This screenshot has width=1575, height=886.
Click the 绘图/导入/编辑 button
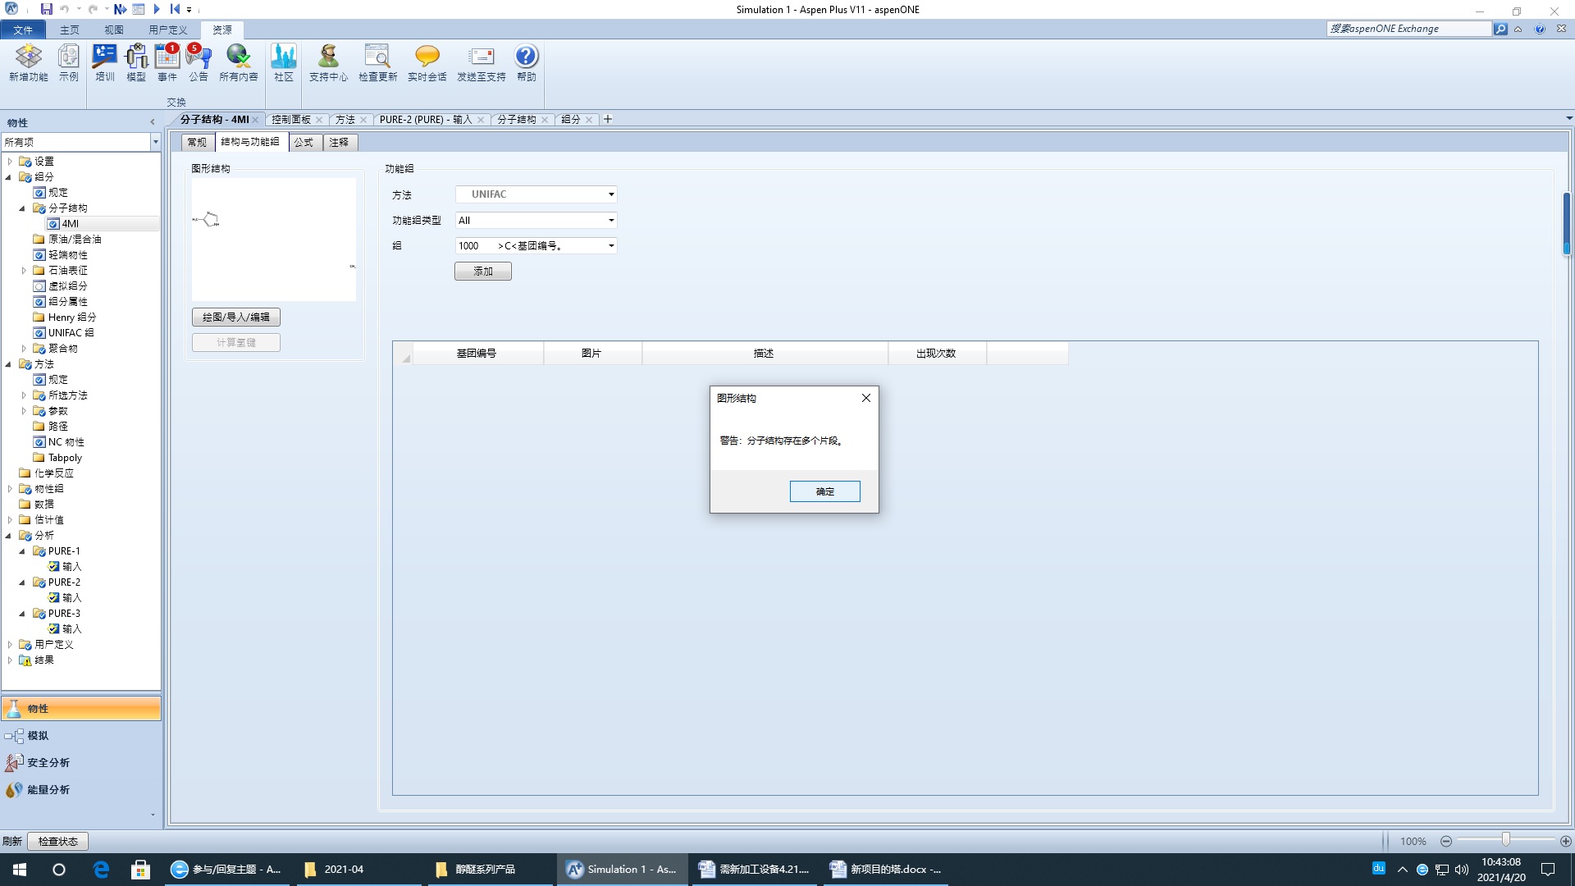[x=236, y=317]
